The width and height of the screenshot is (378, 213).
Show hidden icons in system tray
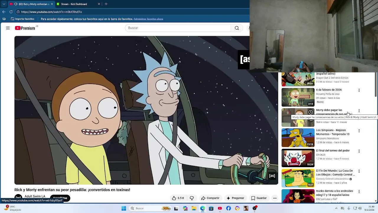tap(336, 208)
